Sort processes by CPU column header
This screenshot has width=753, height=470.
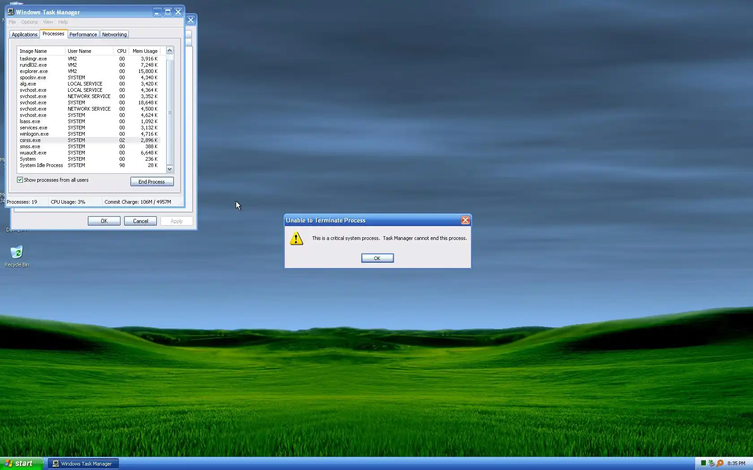[121, 51]
